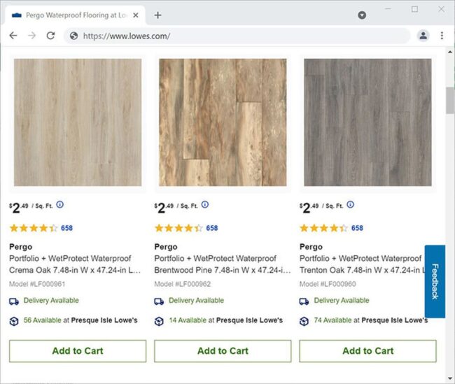455x384 pixels.
Task: Click the $2.49 price for Brentwood Pine
Action: pos(176,207)
